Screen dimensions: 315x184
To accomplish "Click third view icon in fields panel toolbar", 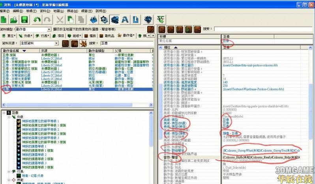I will point(180,29).
